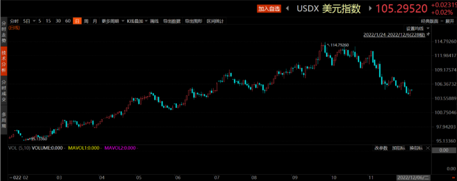Image resolution: width=457 pixels, height=181 pixels.
Task: Close the VOL indicator panel
Action: click(x=428, y=148)
